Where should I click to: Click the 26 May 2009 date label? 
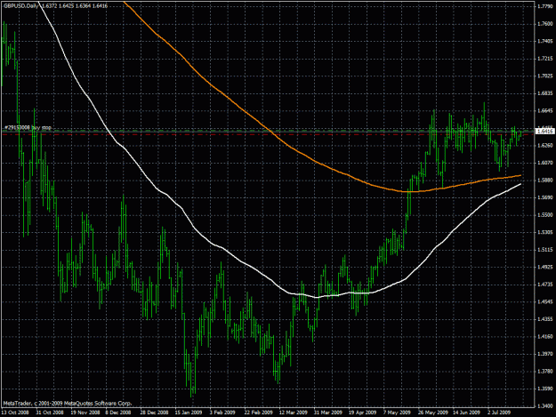click(x=432, y=413)
